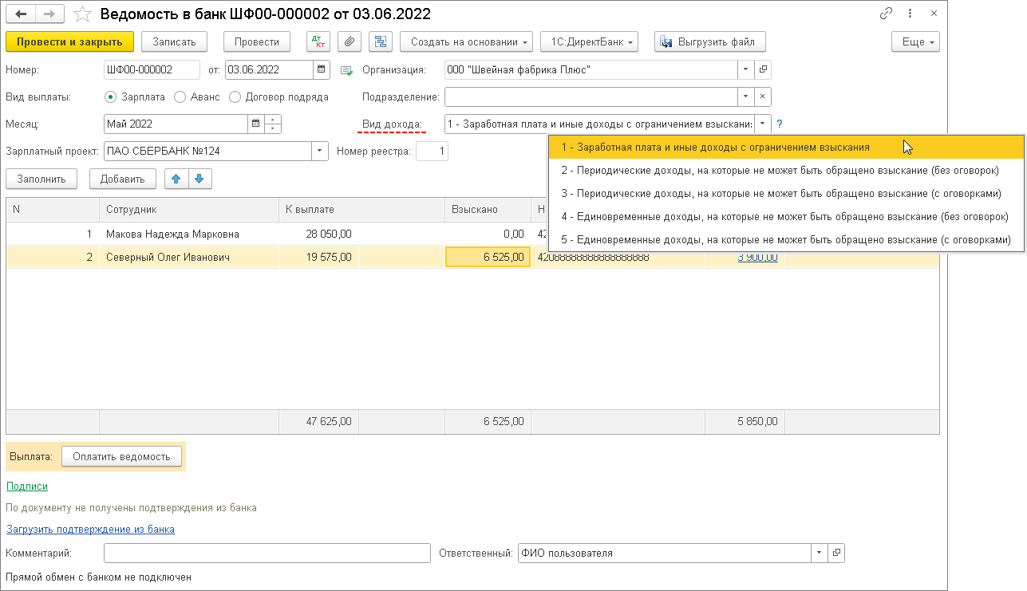
Task: Select the Северный Олег Иванович cell
Action: [189, 257]
